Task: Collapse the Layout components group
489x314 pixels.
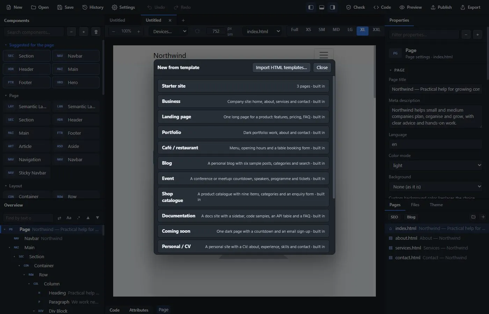Action: [13, 186]
